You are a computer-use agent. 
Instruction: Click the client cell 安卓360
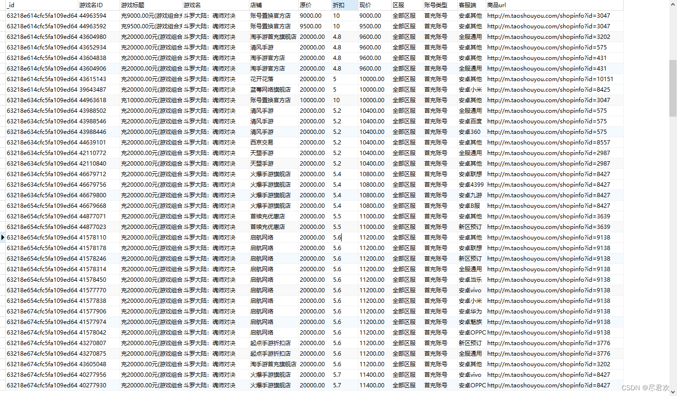pos(471,132)
